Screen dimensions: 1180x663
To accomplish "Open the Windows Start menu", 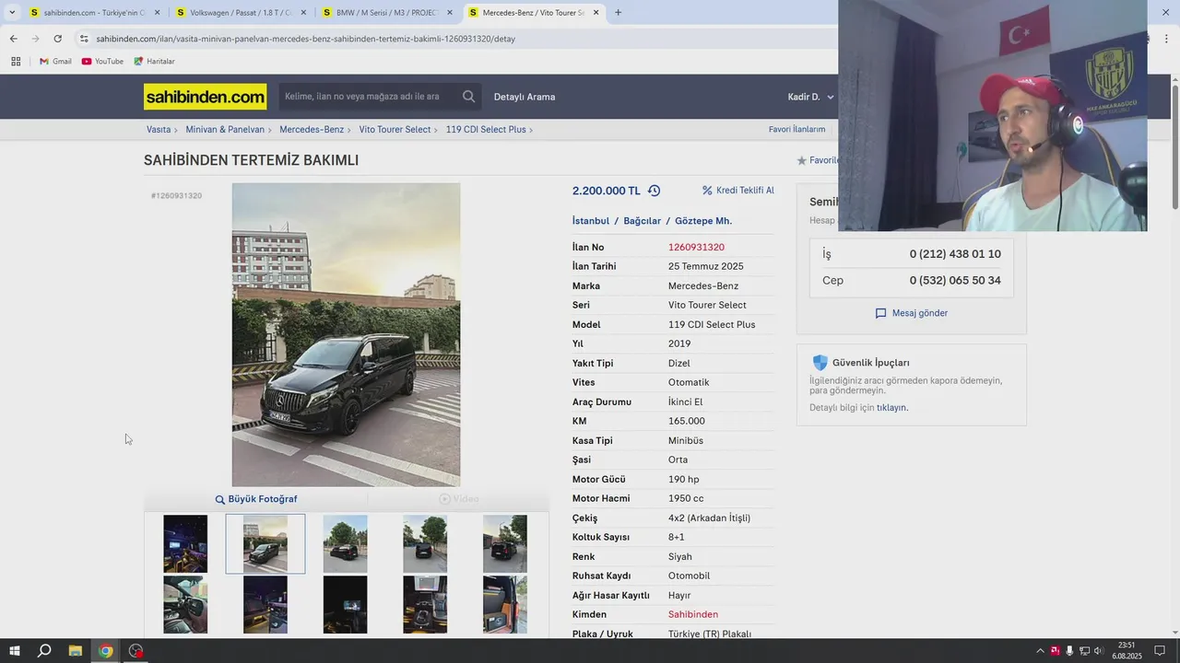I will [x=15, y=651].
